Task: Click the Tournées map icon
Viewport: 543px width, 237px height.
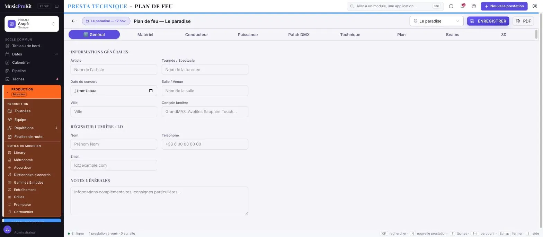Action: 10,111
